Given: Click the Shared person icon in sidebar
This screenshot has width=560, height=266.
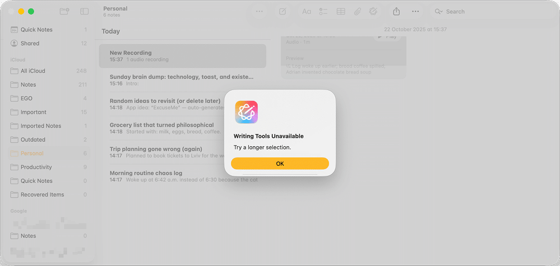Looking at the screenshot, I should [x=14, y=44].
